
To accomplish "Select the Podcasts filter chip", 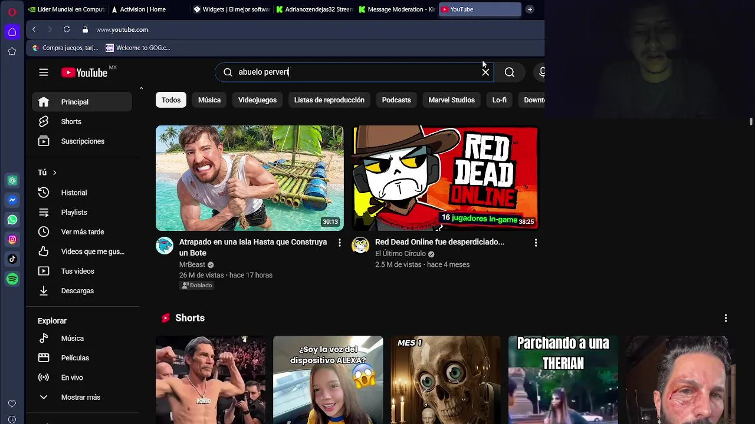I will click(396, 100).
